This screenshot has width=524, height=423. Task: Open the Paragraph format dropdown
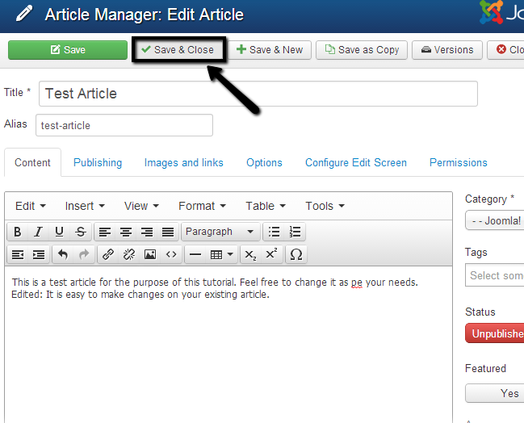220,232
